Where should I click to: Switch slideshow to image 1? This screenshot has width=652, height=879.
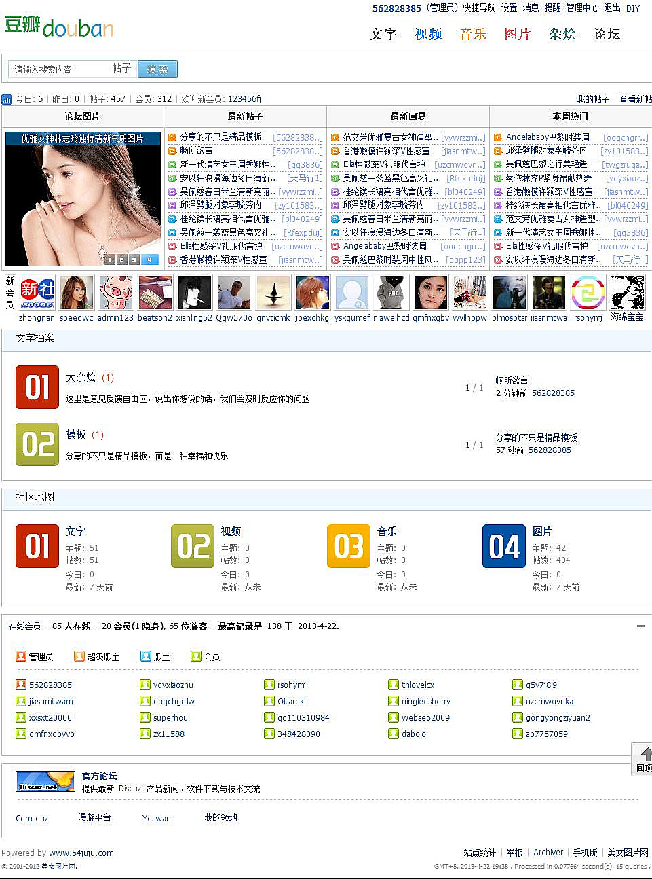click(109, 259)
